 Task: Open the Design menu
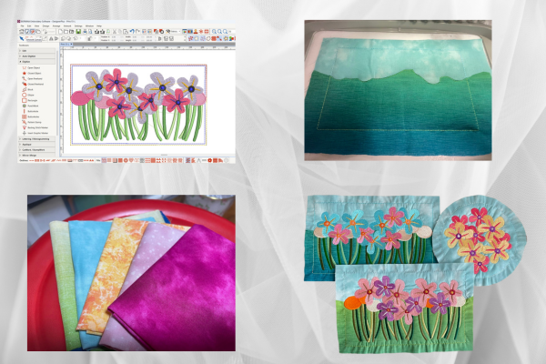pos(46,25)
